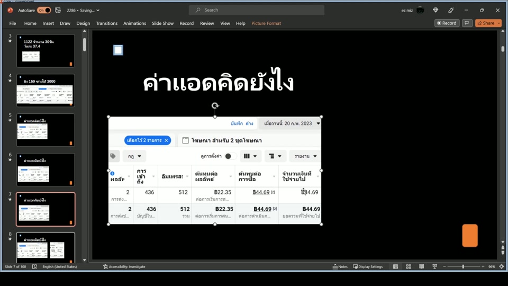The image size is (508, 286).
Task: Open the Transitions tab
Action: pos(106,23)
